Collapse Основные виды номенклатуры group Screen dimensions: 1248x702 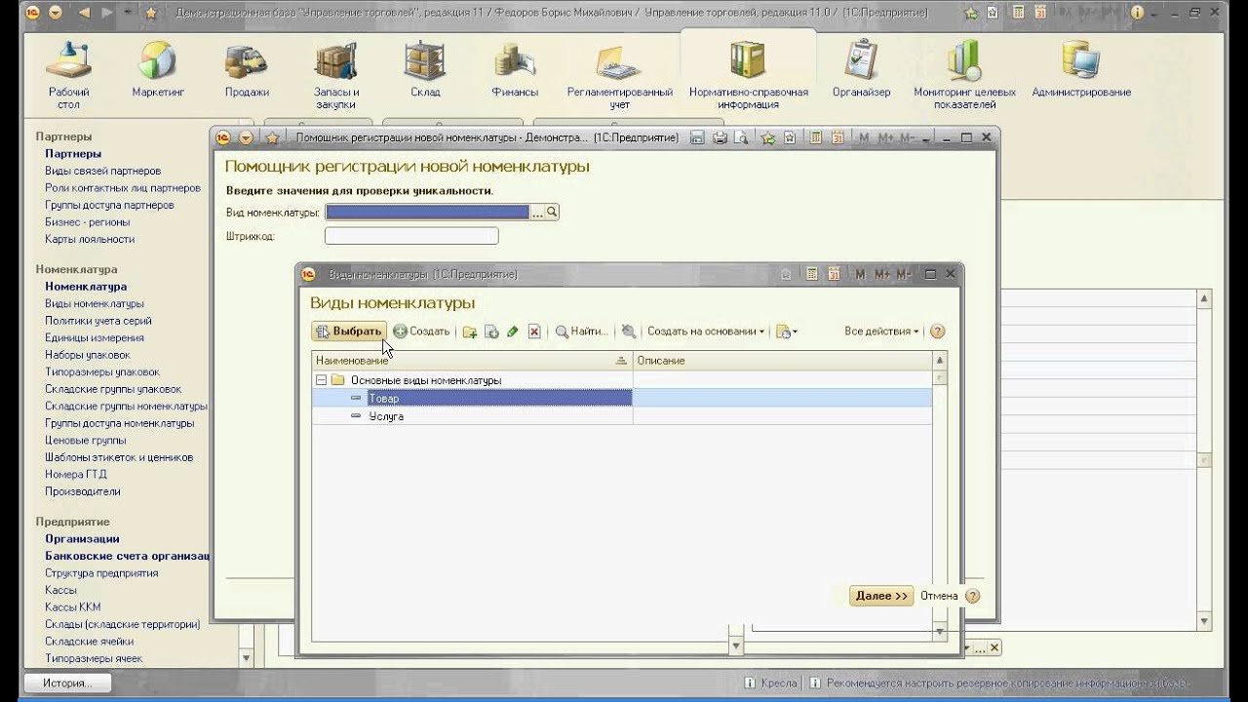tap(320, 380)
